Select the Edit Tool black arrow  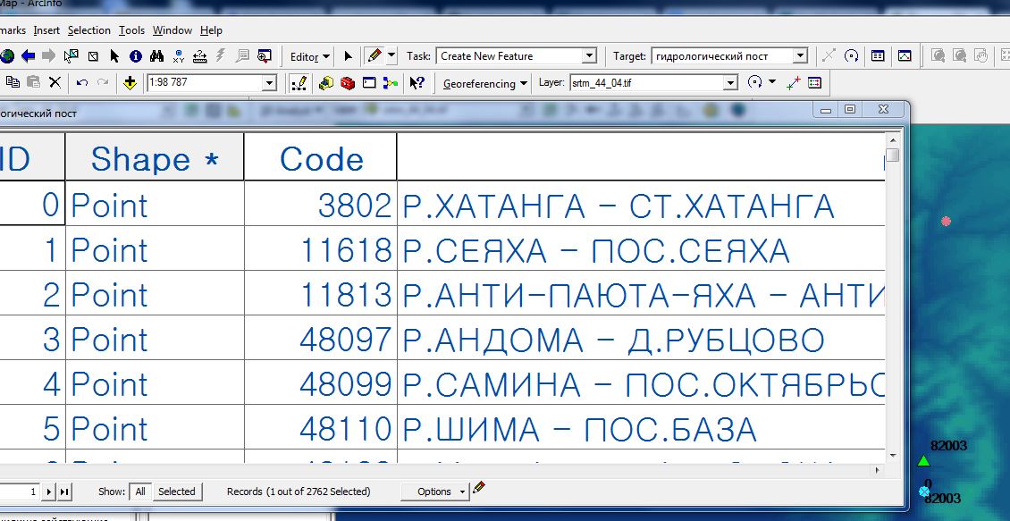(348, 56)
